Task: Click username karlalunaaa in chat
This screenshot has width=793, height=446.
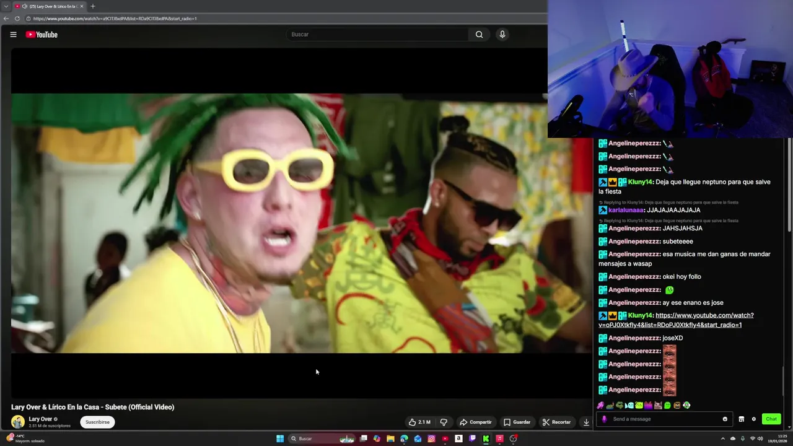Action: (626, 210)
